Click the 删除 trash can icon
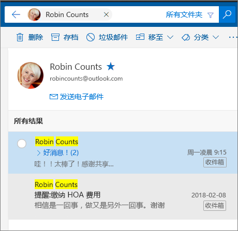Screen dimensions: 238x231 pyautogui.click(x=20, y=37)
